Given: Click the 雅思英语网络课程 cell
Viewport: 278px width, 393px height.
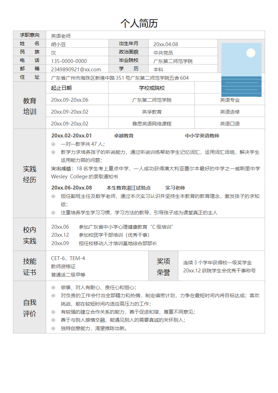Looking at the screenshot, I should click(x=152, y=123).
